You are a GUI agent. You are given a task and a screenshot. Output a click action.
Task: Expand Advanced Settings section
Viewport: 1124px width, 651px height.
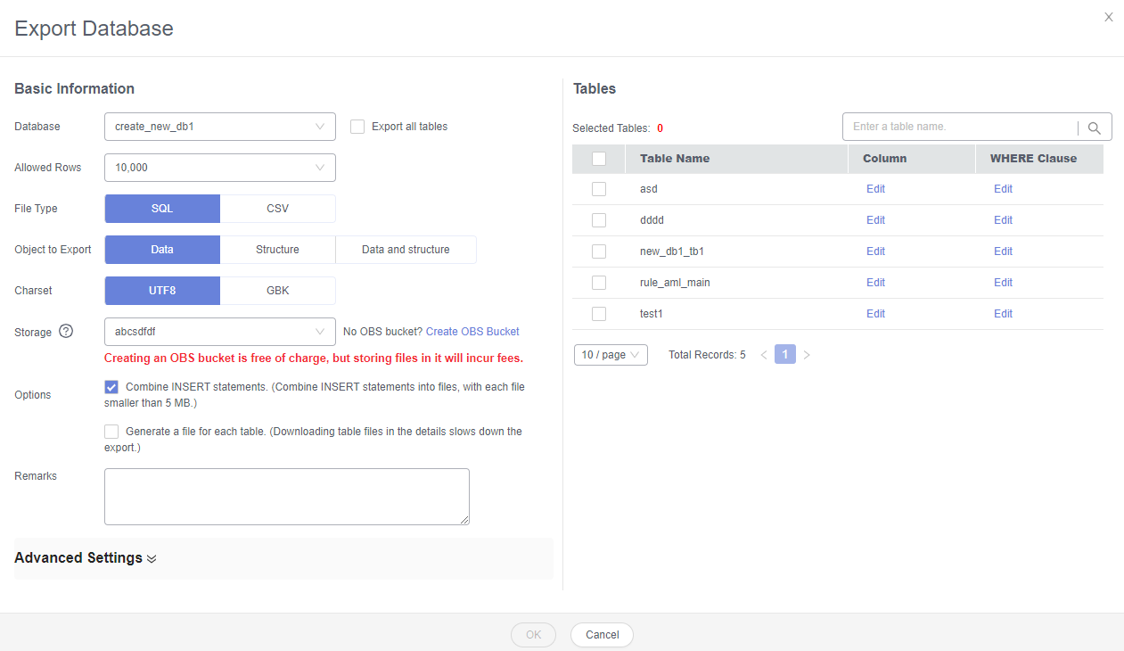[x=86, y=558]
